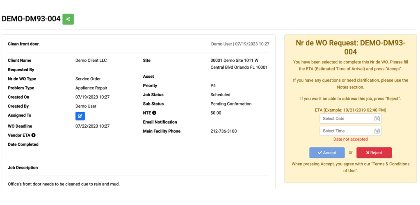Click the Email Notification label

(x=160, y=122)
